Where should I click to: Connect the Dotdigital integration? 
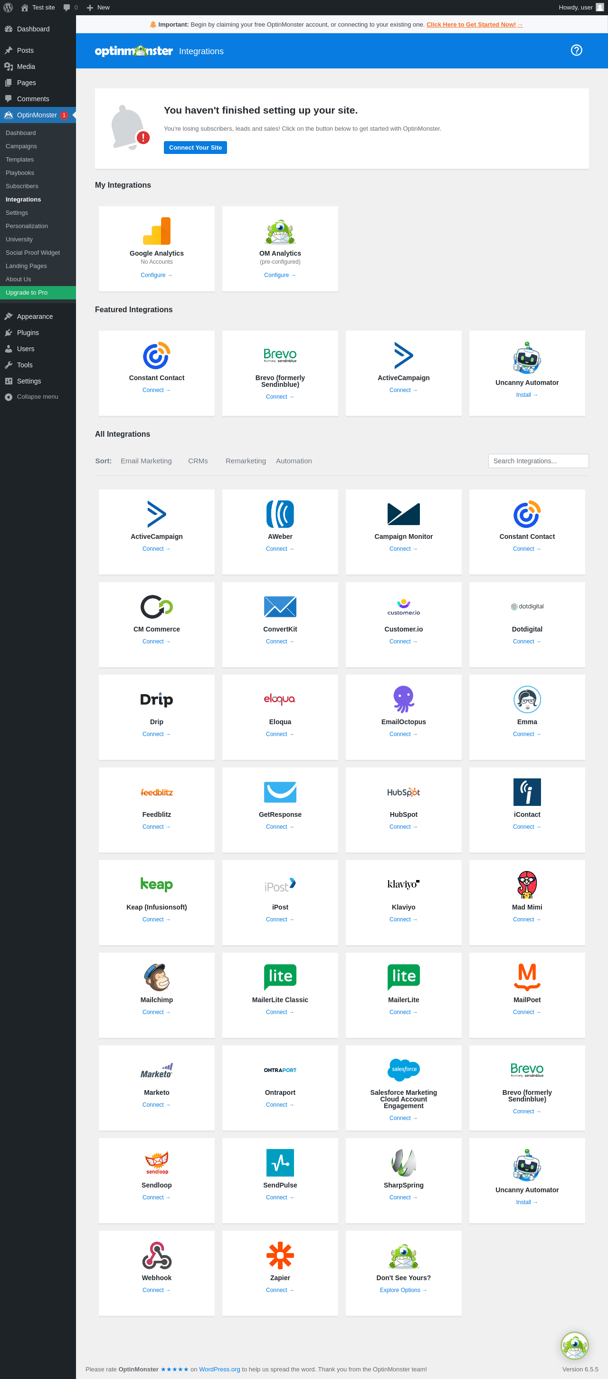(x=527, y=642)
